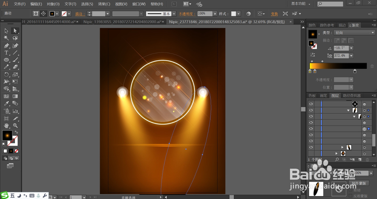Switch to Nipic_13983055 document tab
The width and height of the screenshot is (377, 199).
point(123,22)
